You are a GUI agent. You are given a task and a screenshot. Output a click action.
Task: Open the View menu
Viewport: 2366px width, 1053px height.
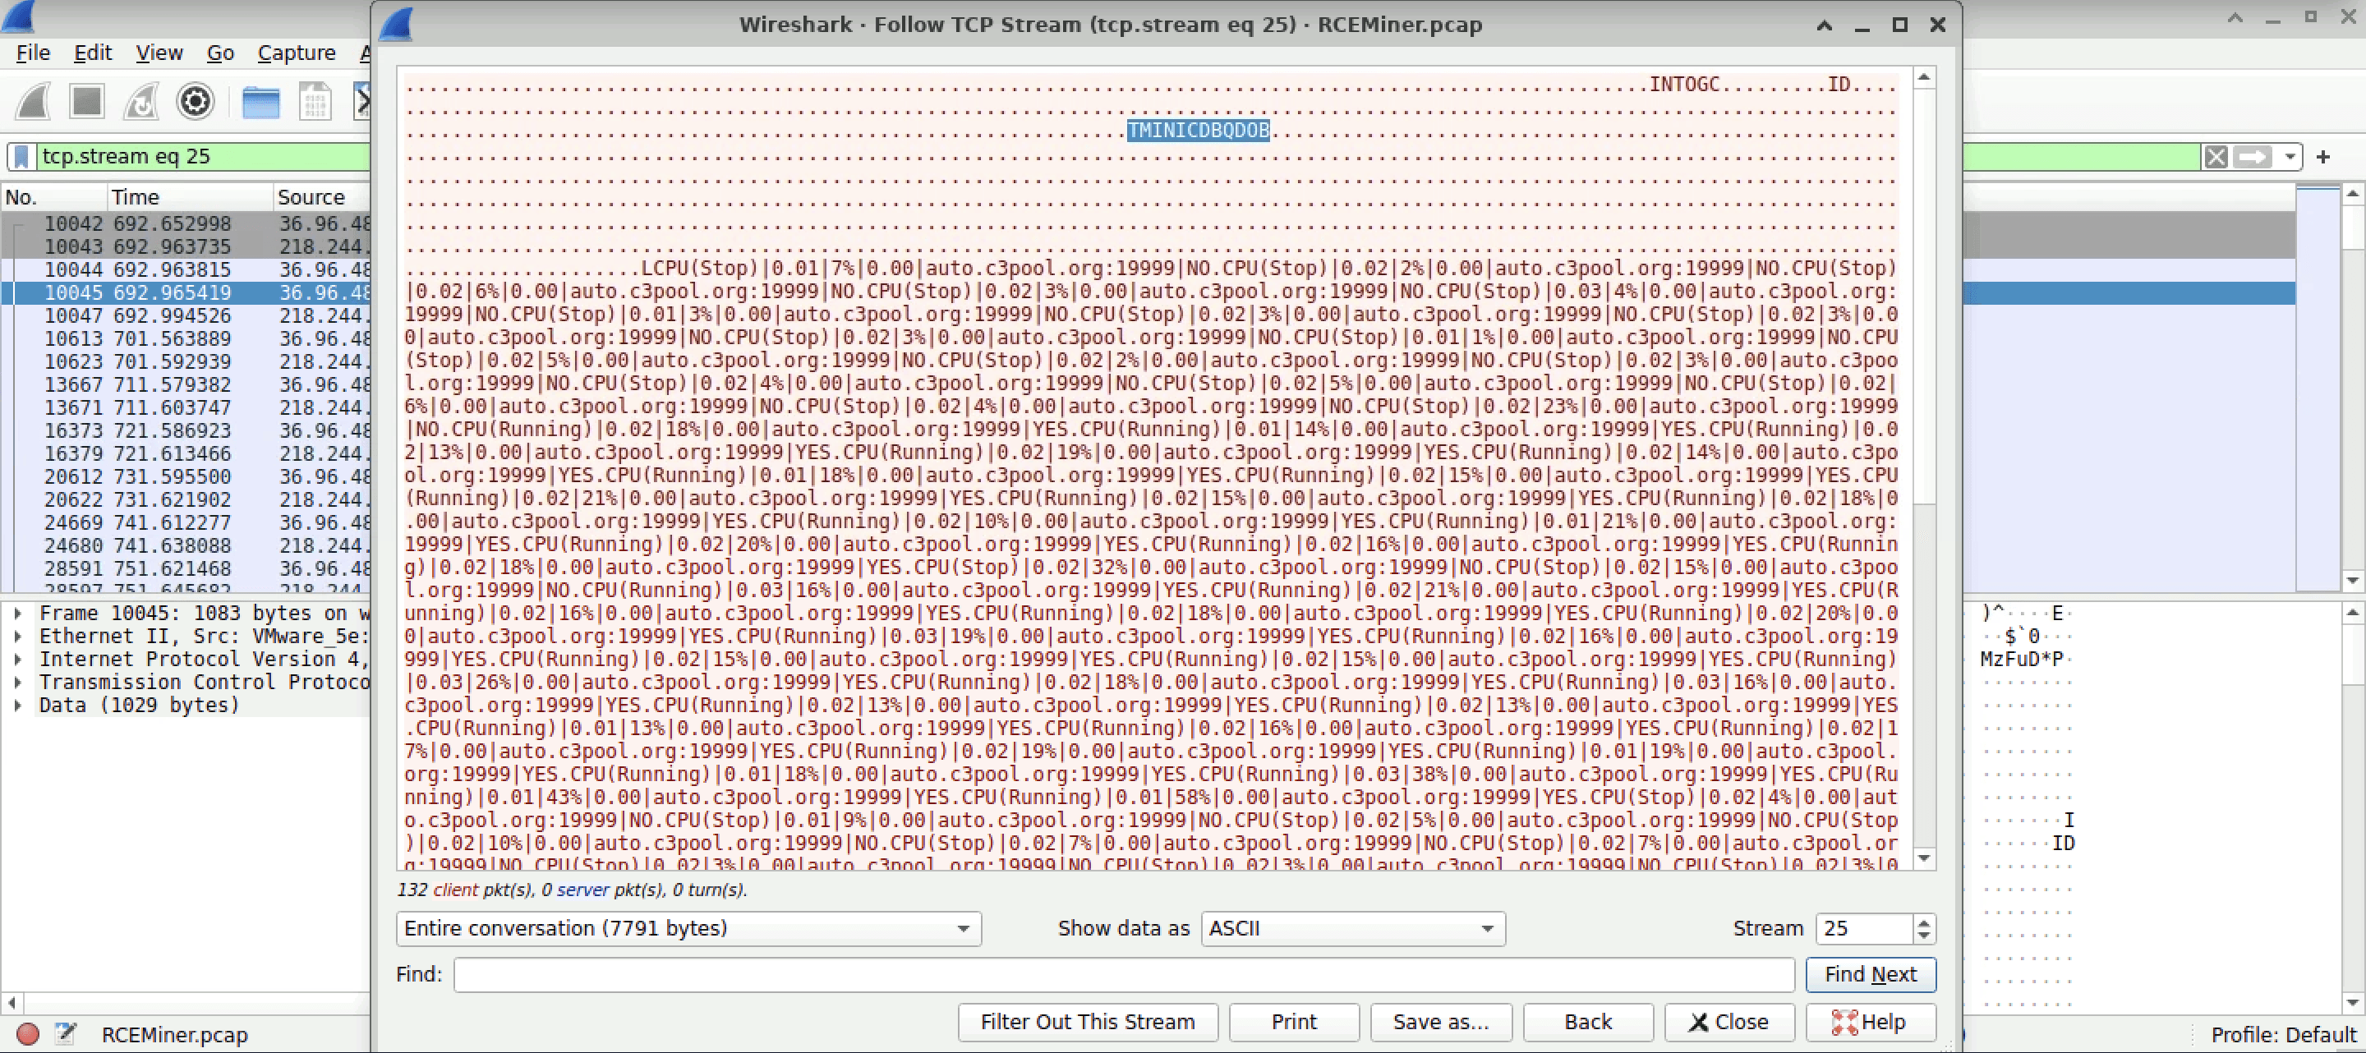click(159, 53)
